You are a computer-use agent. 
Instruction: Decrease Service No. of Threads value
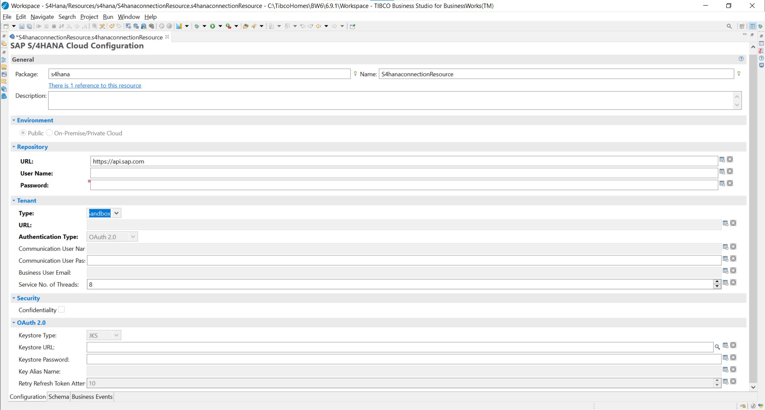pyautogui.click(x=717, y=287)
